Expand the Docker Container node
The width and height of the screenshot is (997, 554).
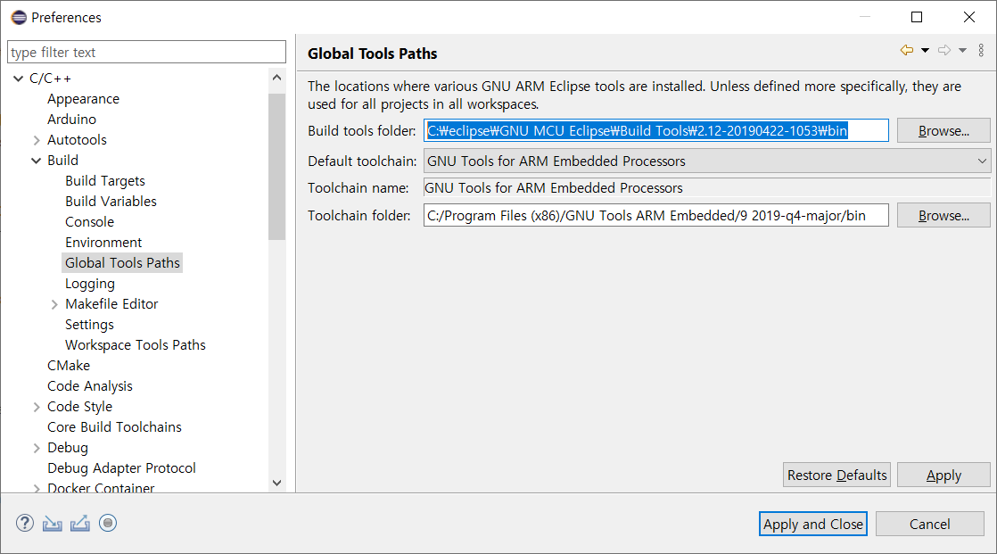pyautogui.click(x=37, y=489)
